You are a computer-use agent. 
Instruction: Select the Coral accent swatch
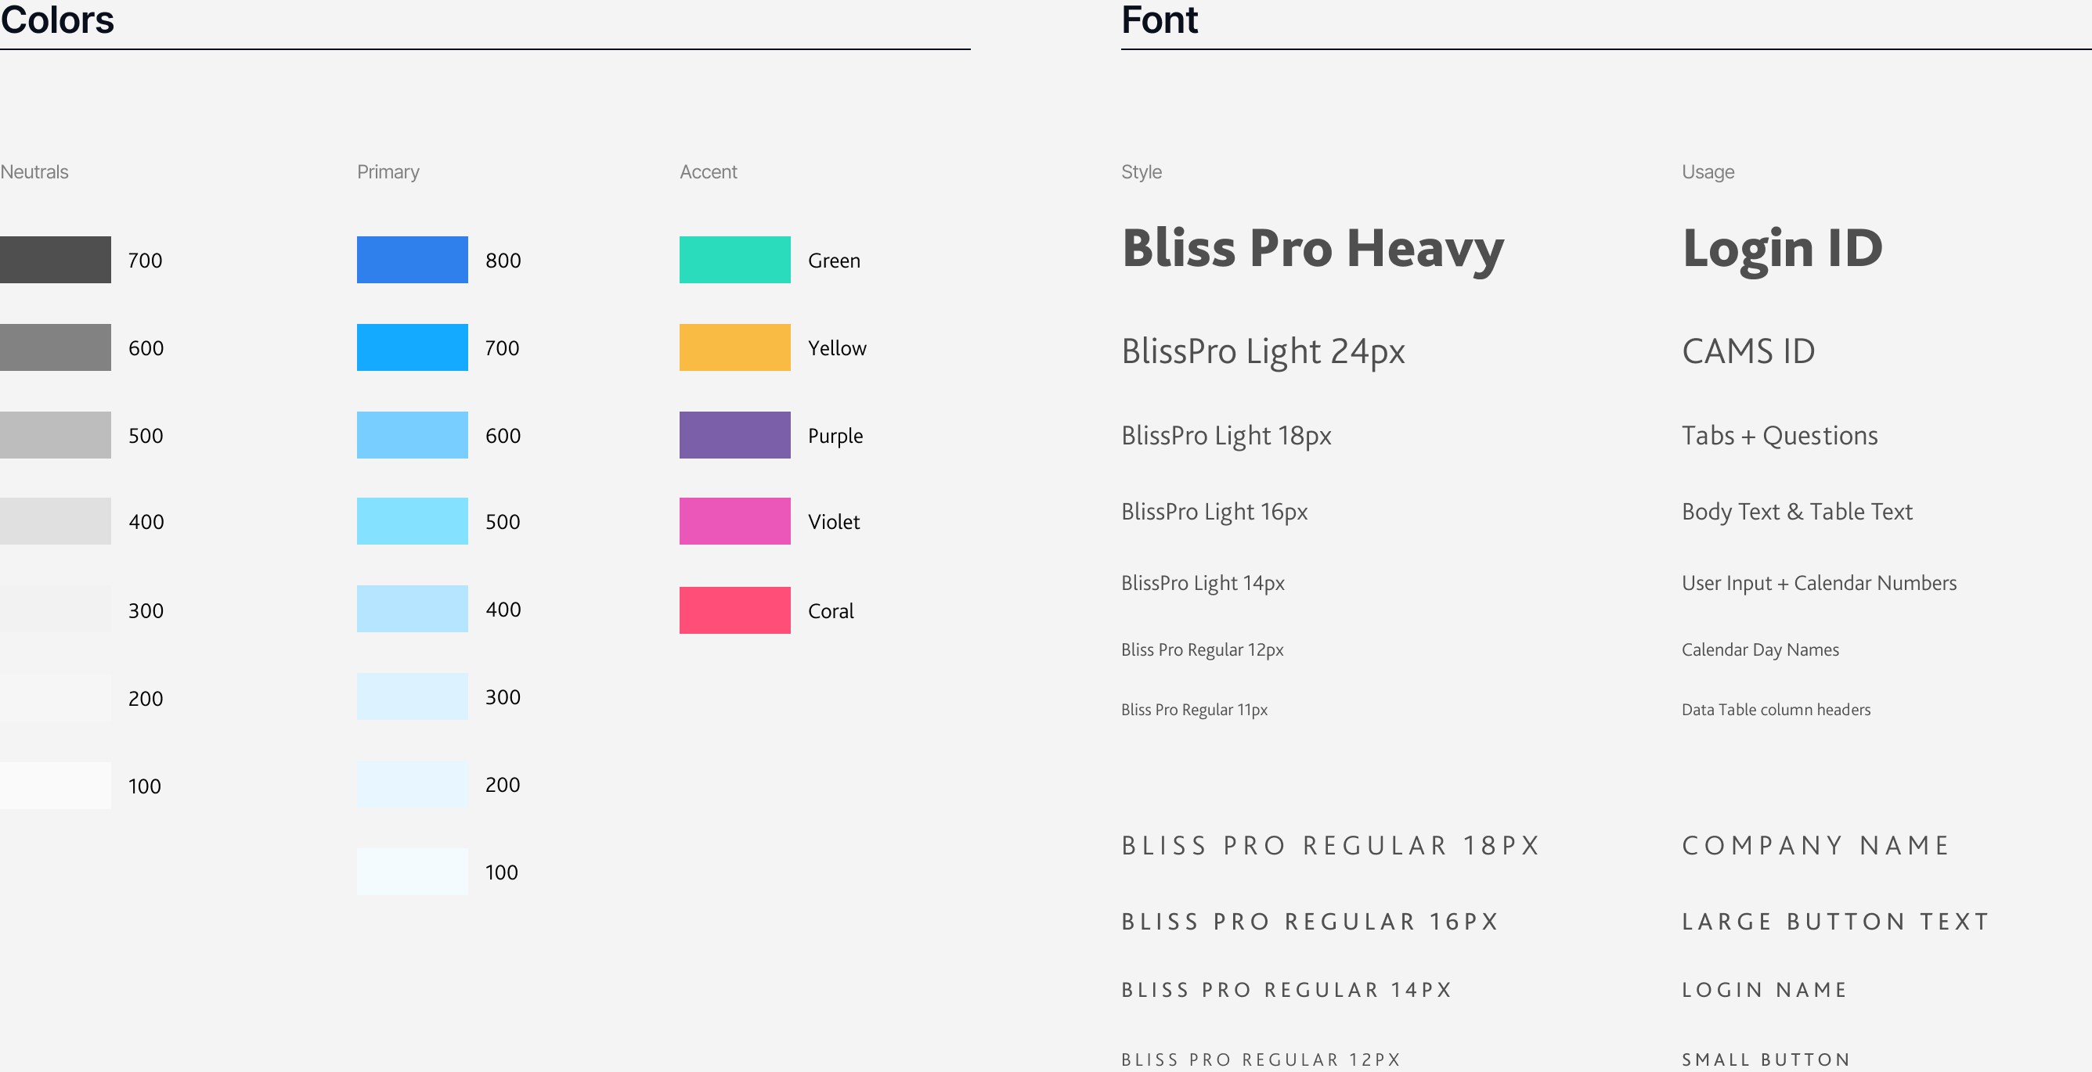(x=735, y=610)
